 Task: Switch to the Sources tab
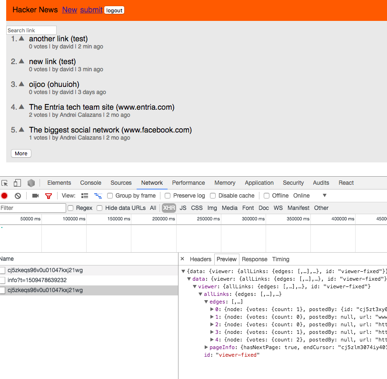pos(121,183)
